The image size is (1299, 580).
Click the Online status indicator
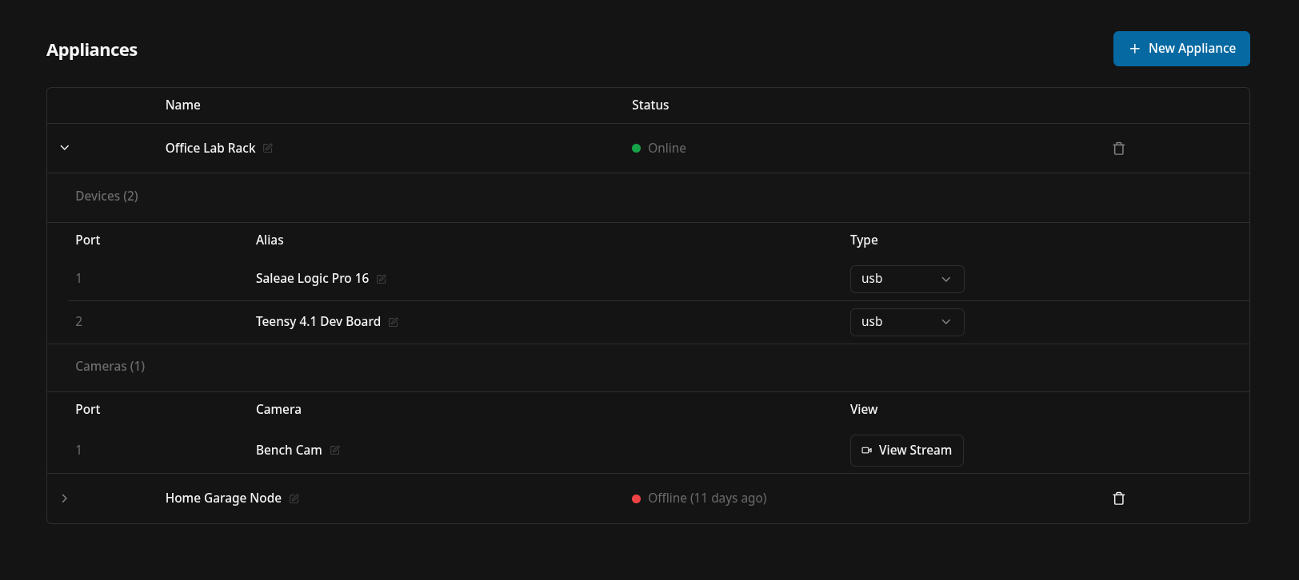[659, 148]
